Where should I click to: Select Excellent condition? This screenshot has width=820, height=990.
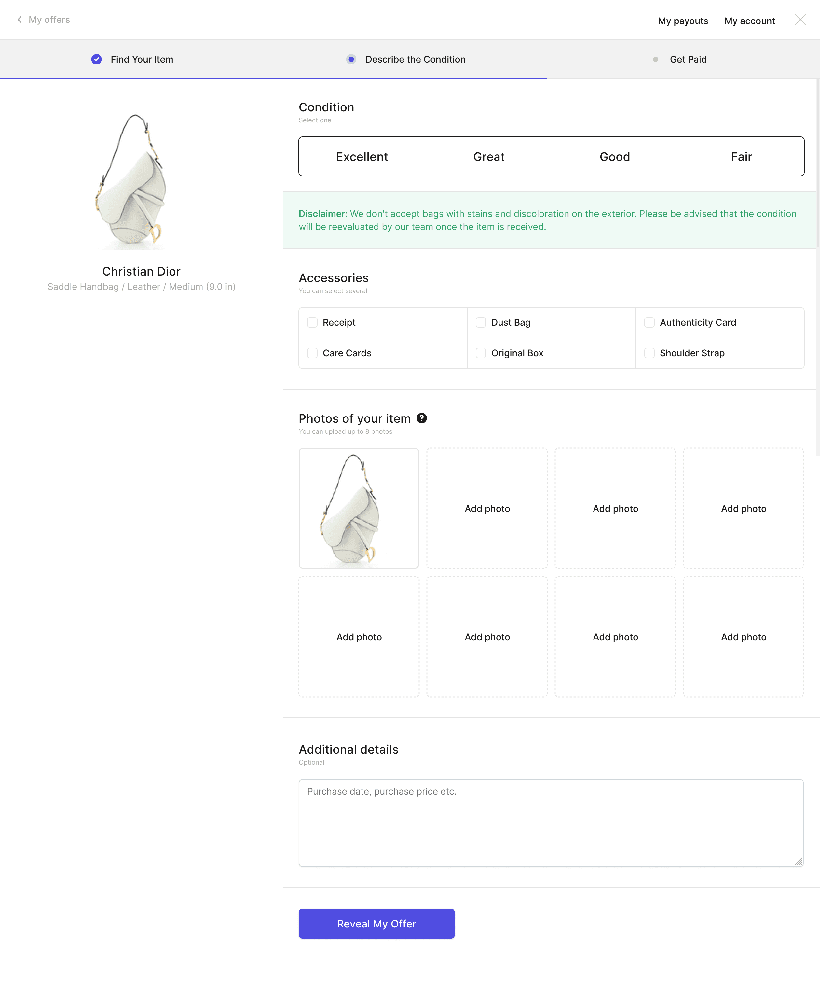pyautogui.click(x=362, y=157)
